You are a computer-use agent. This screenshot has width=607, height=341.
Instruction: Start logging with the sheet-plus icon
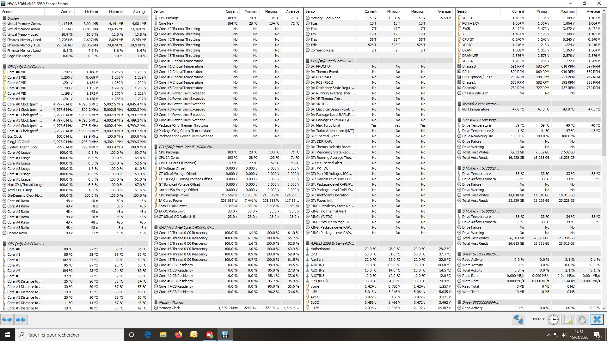568,320
